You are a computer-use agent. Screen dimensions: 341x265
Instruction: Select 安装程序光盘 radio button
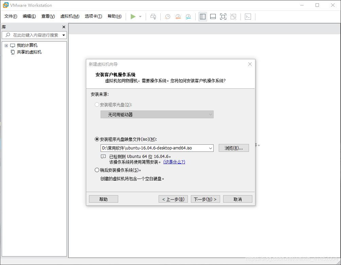pyautogui.click(x=97, y=104)
